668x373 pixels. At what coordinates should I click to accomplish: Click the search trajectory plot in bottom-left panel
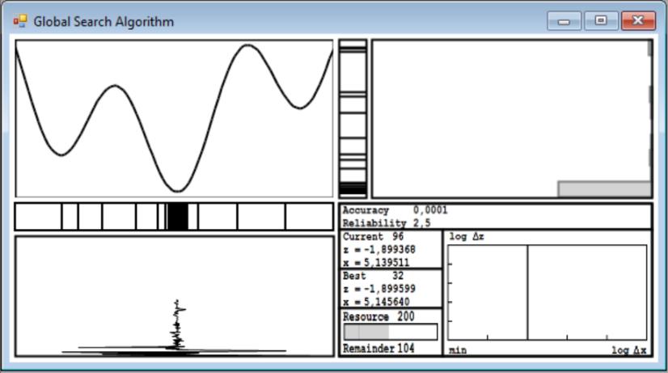(174, 296)
